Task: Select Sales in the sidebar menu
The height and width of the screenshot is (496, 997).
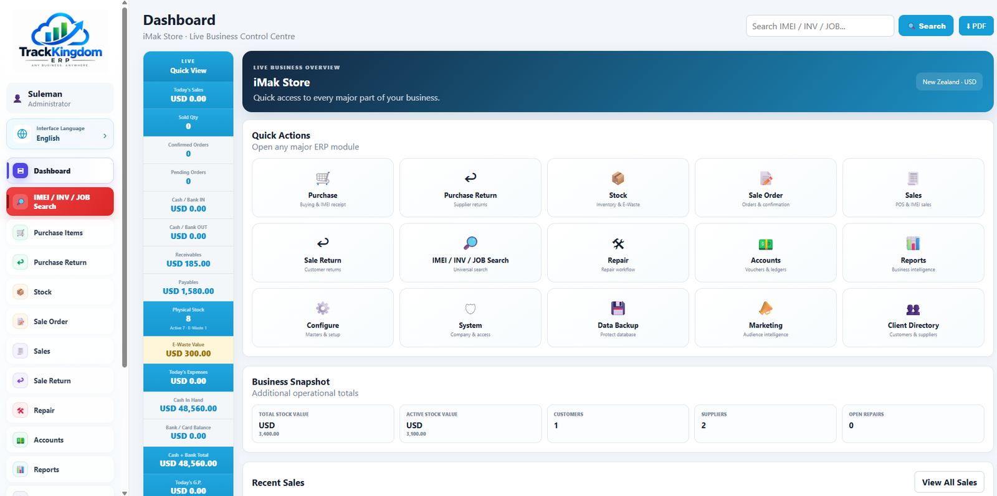Action: click(60, 351)
